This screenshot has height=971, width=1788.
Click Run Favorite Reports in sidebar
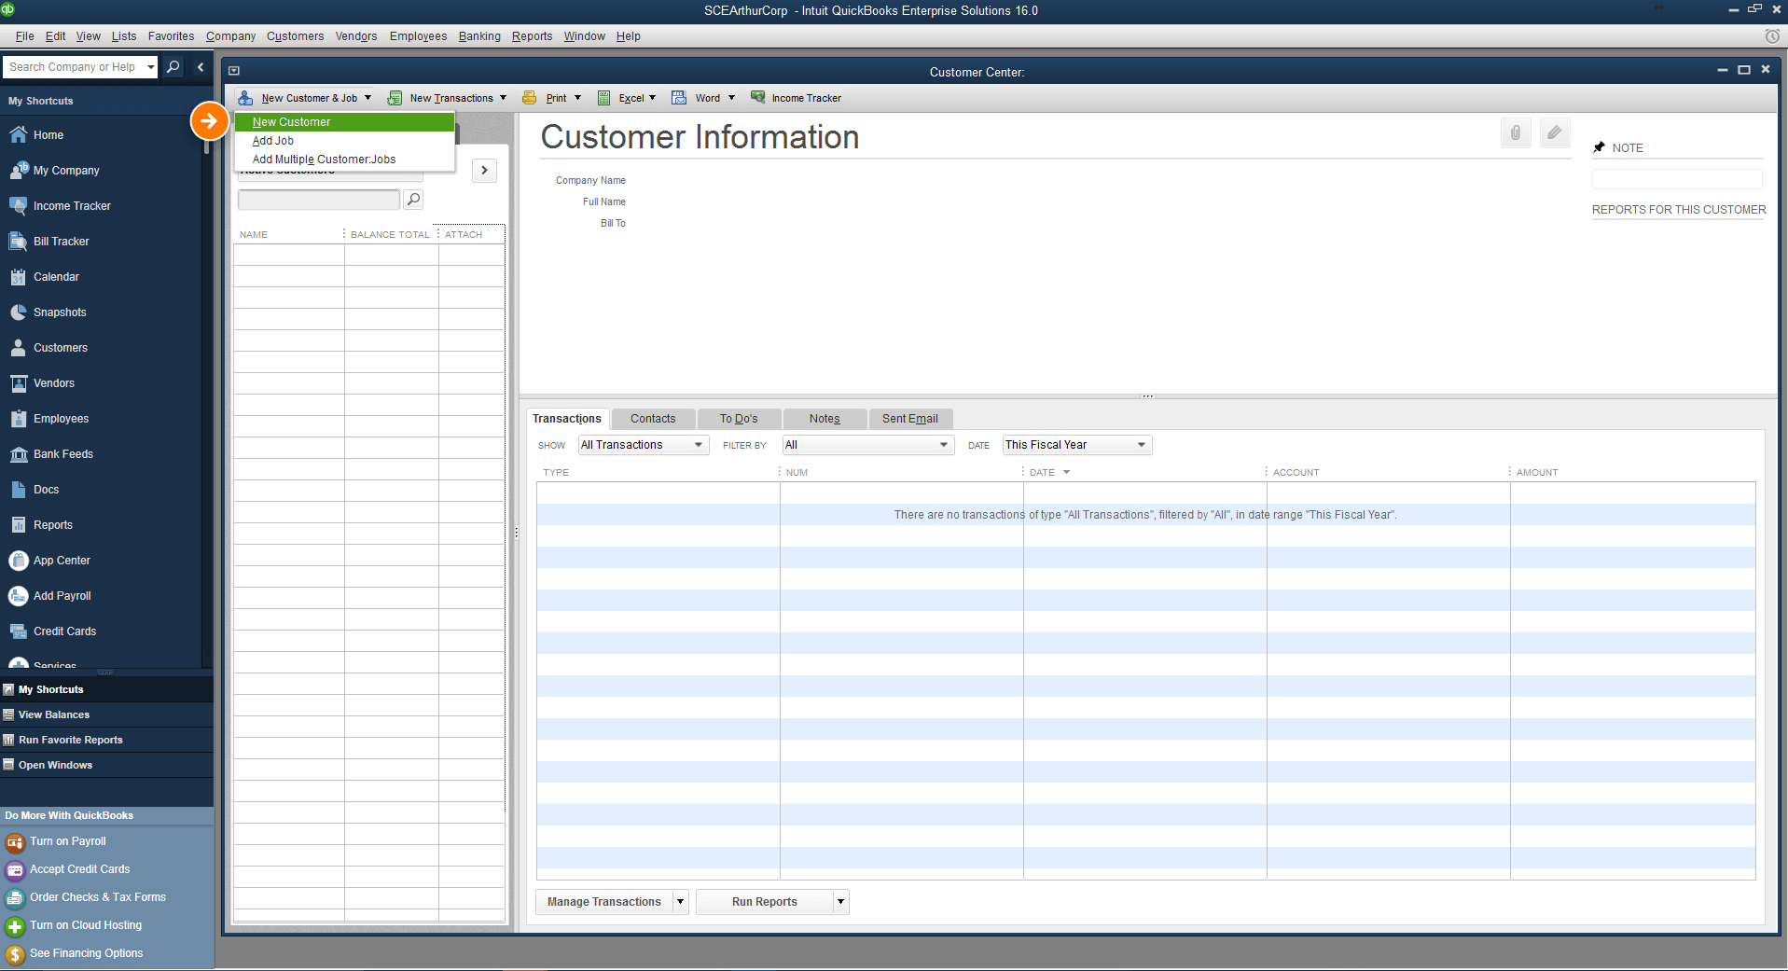(106, 740)
